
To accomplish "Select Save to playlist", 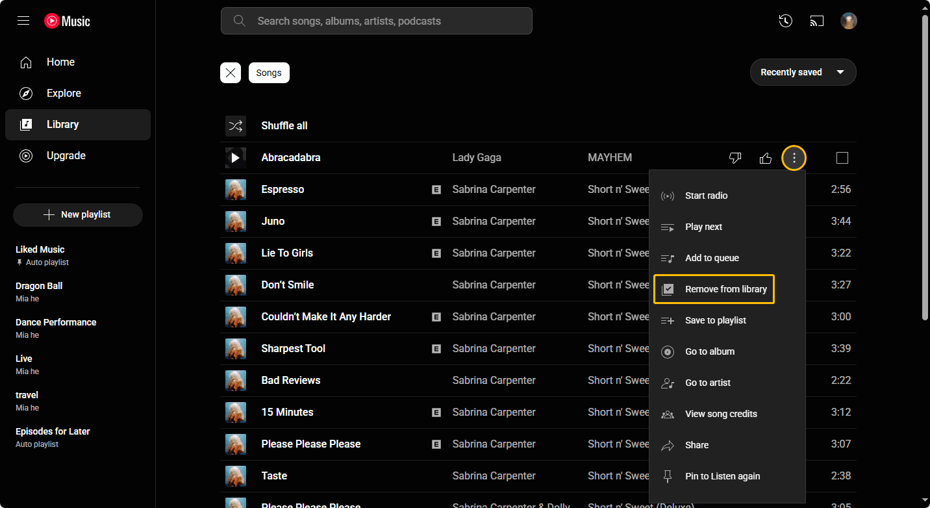I will coord(727,320).
